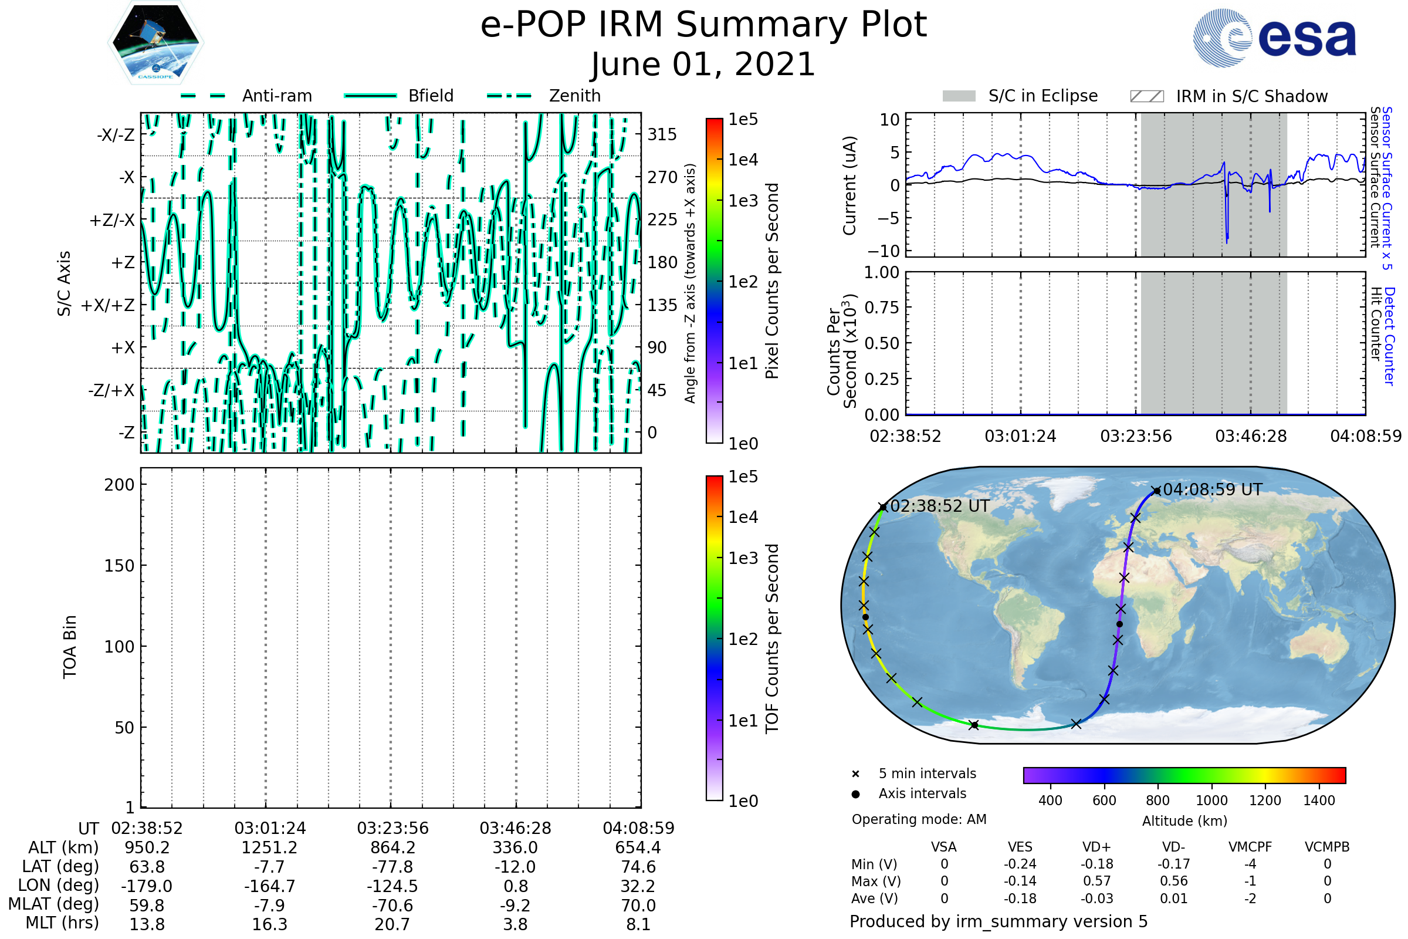Click the 04:08:59 UT orbit end label
Viewport: 1408px width, 939px height.
click(x=1212, y=489)
